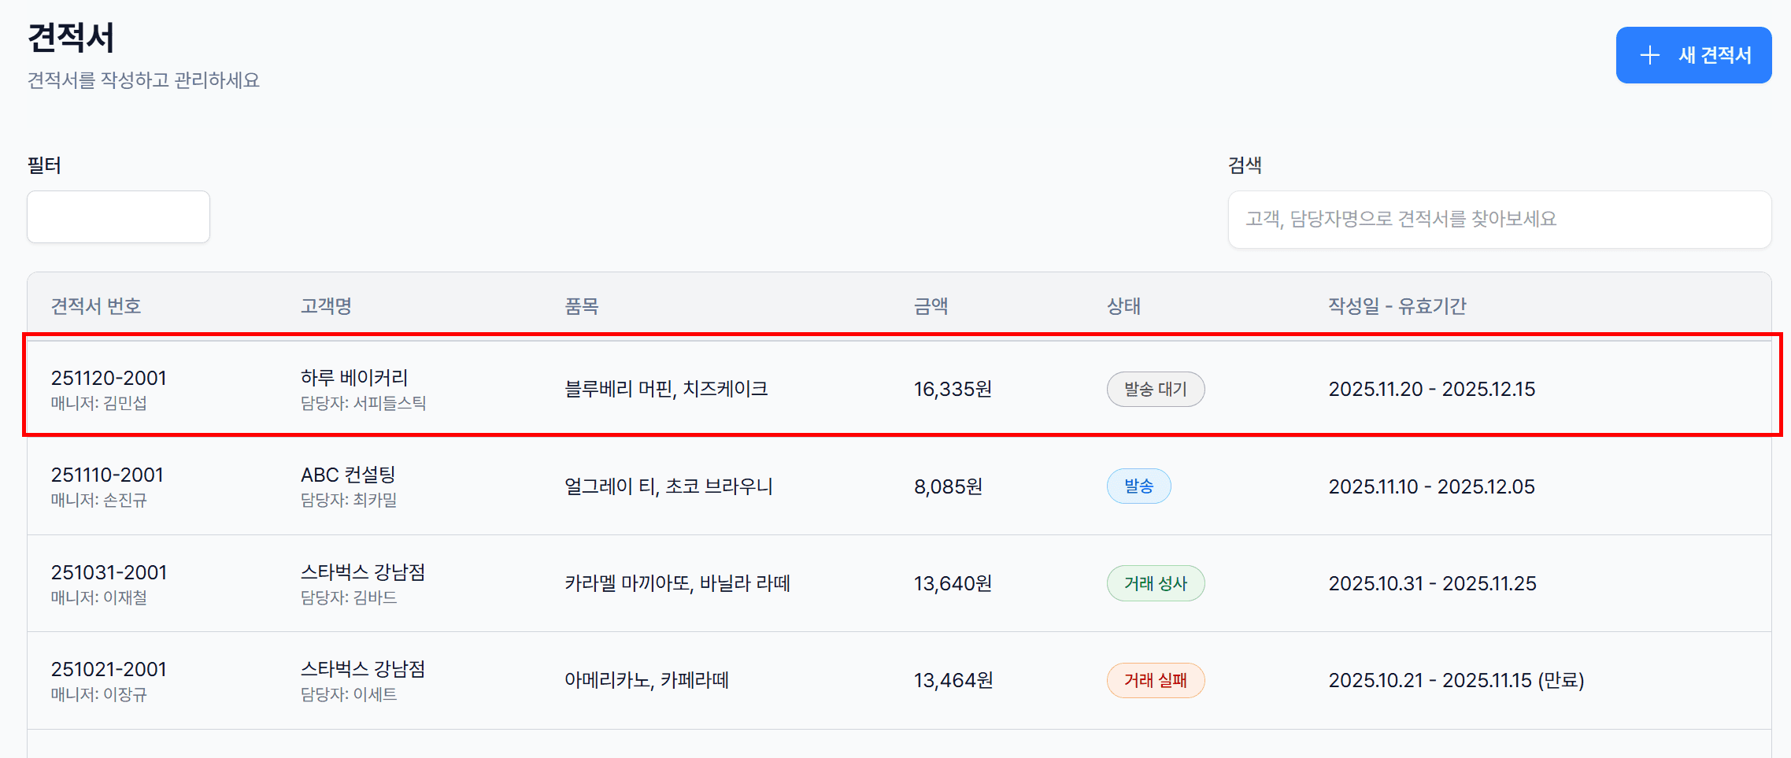
Task: Click items 블루베리 머핀, 치즈케이크
Action: tap(666, 389)
